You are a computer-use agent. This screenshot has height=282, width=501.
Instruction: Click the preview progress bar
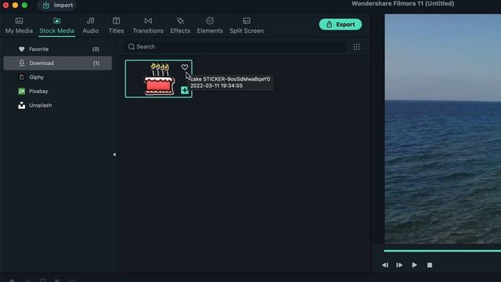(442, 251)
